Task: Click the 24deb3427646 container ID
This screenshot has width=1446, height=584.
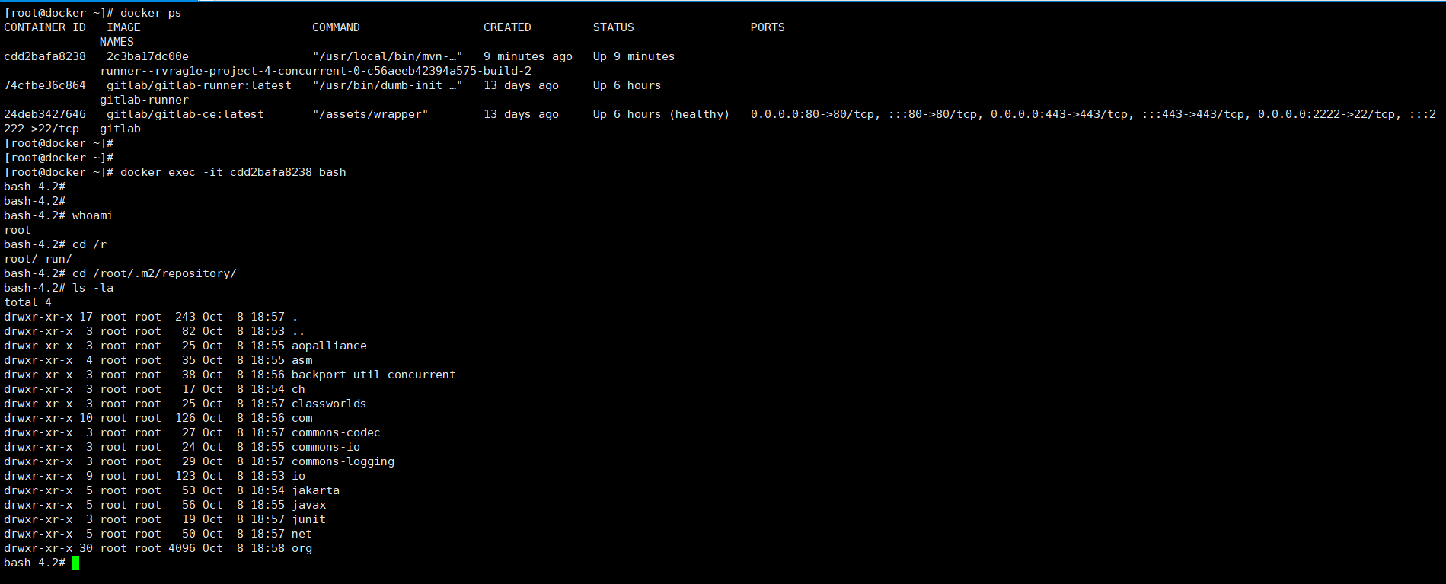Action: pyautogui.click(x=45, y=114)
